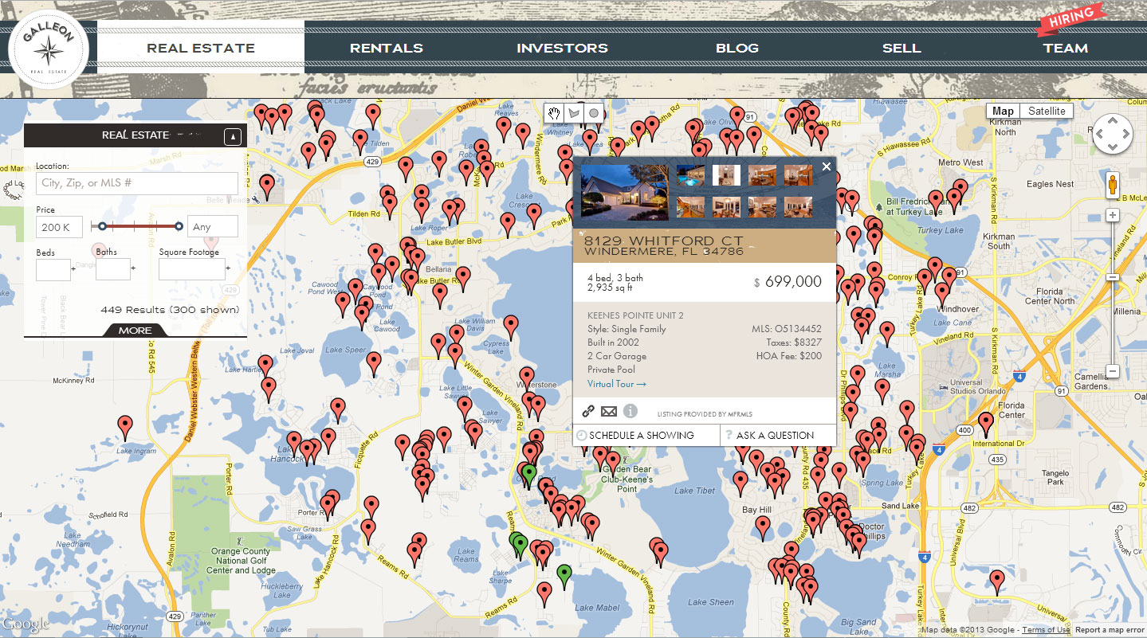Screen dimensions: 1147x638
Task: Open the INVESTORS menu item
Action: point(562,48)
